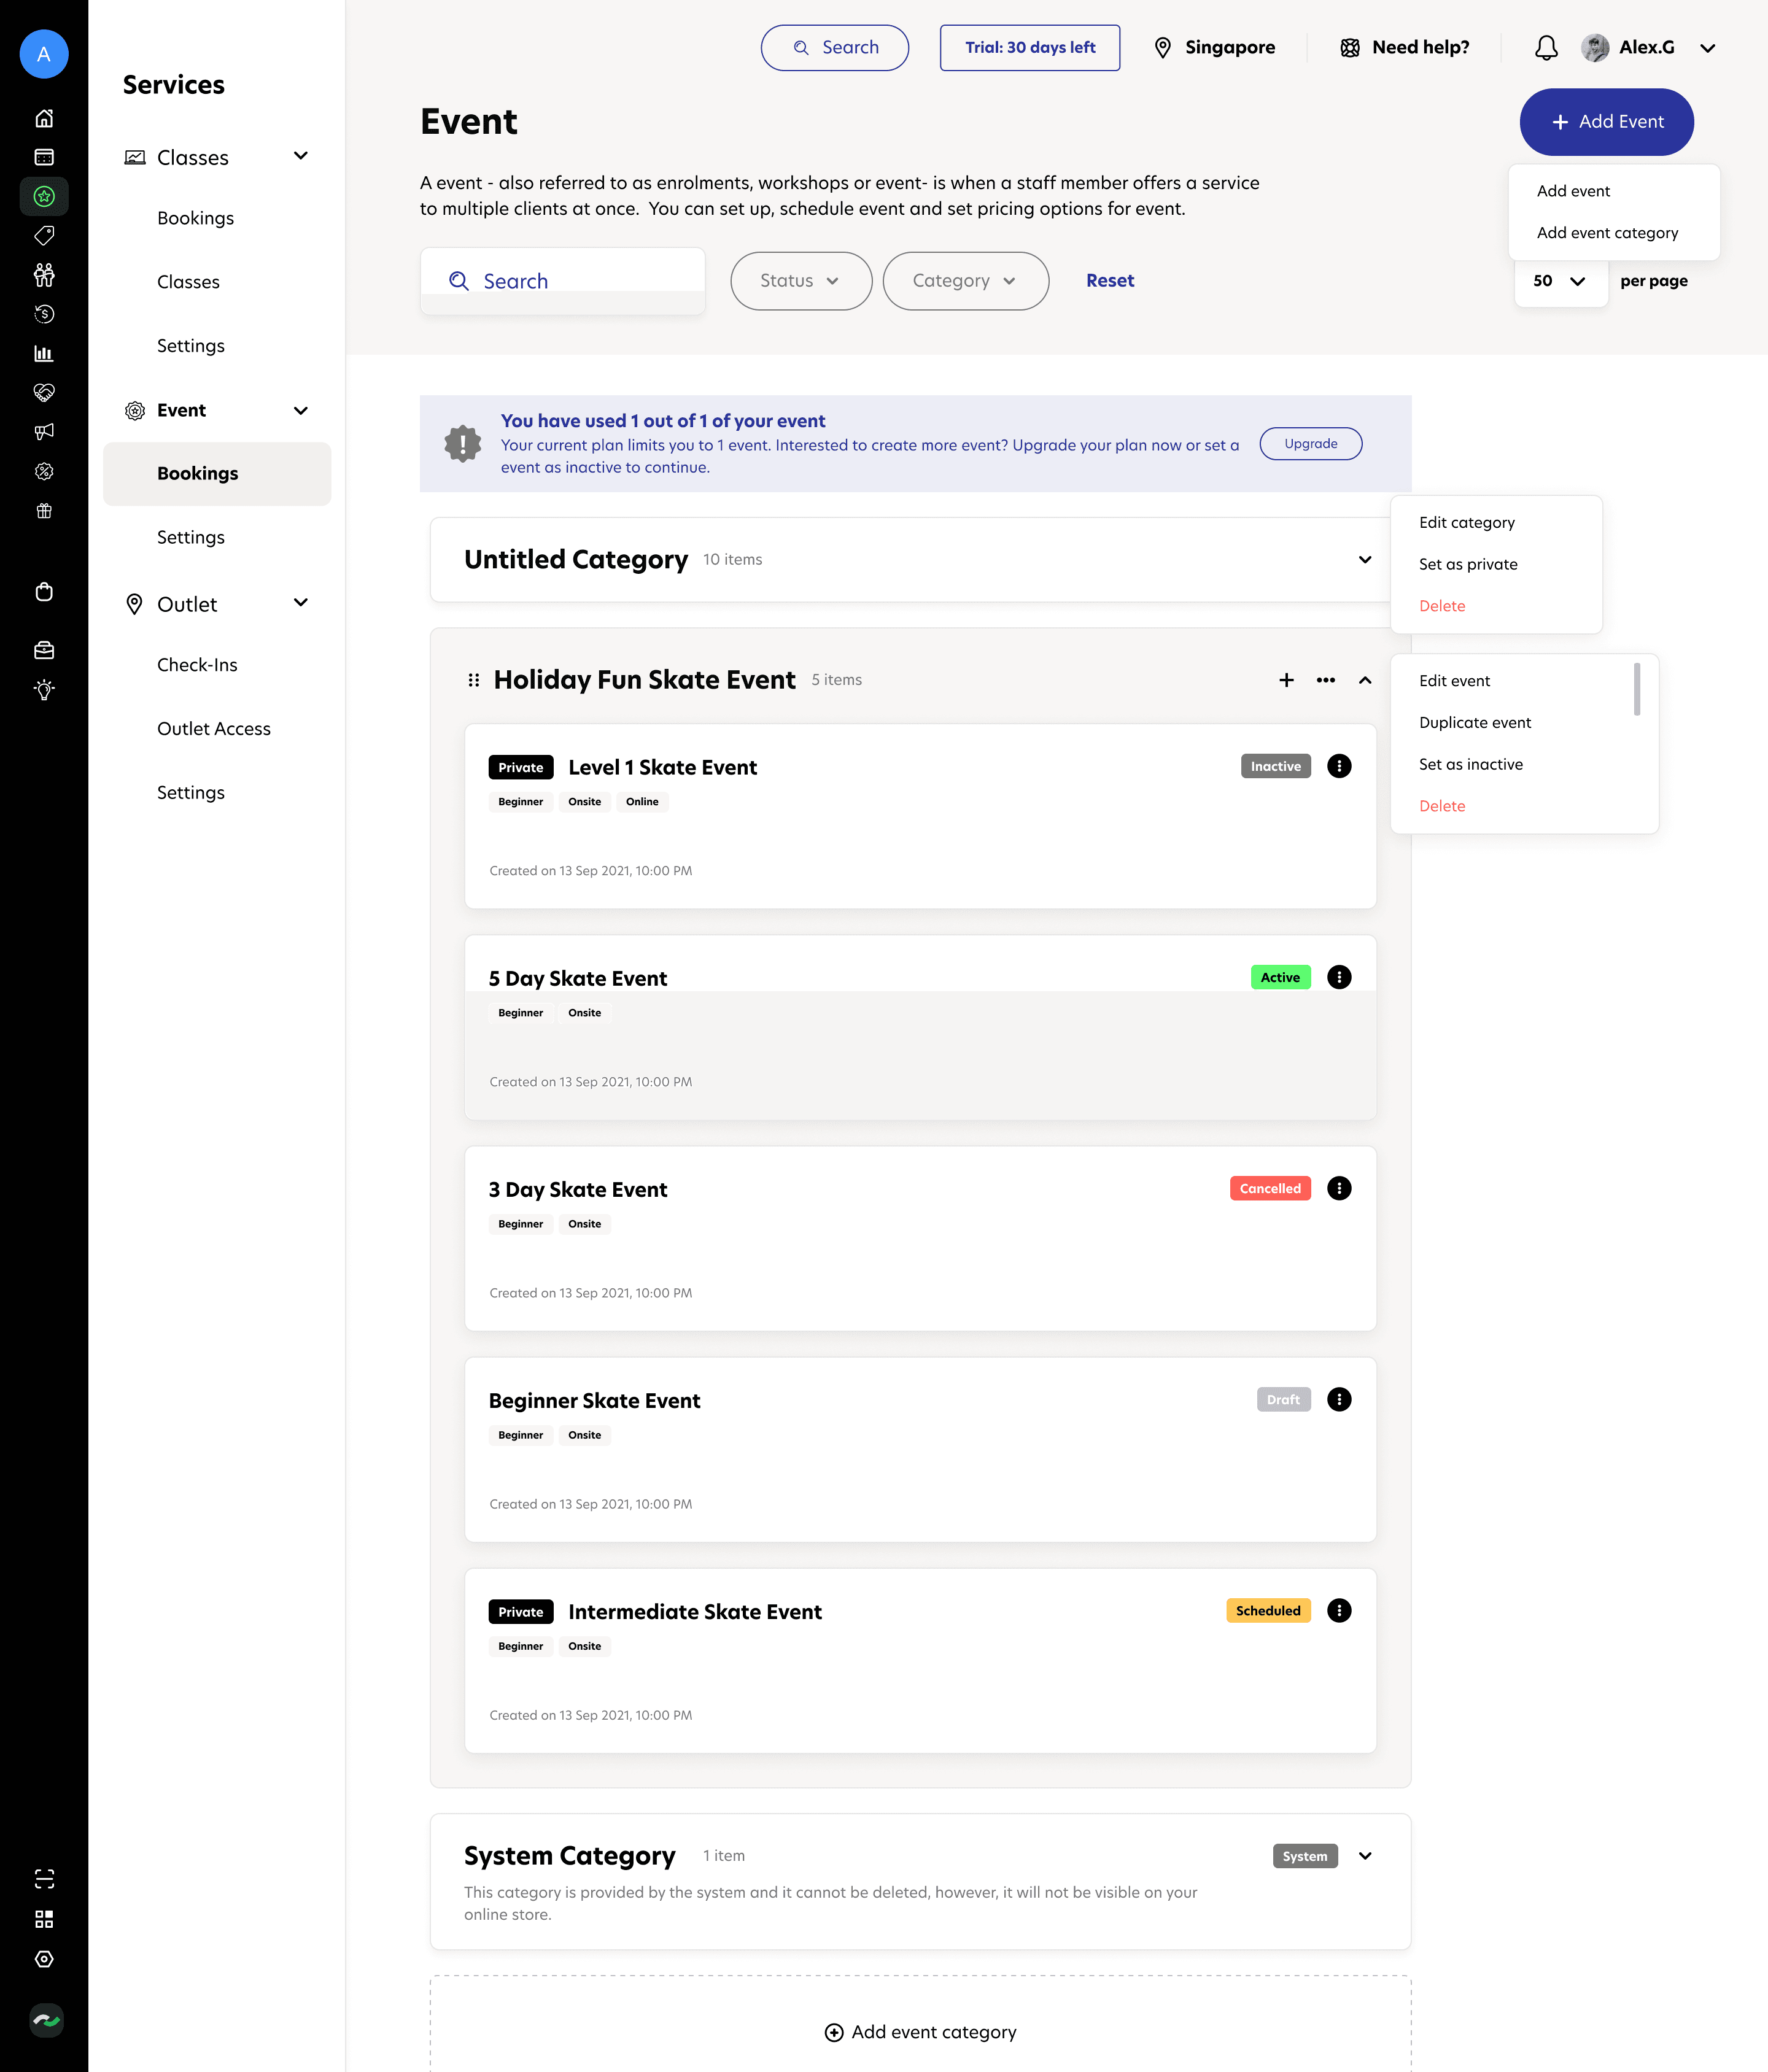
Task: Open the home icon in left rail
Action: coord(44,118)
